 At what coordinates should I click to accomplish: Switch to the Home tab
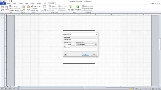click(9, 4)
